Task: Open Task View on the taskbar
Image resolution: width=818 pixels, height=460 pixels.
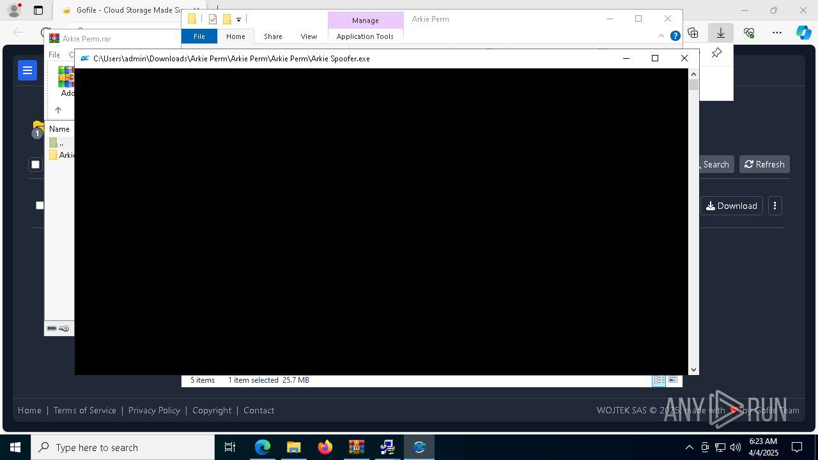Action: tap(231, 447)
